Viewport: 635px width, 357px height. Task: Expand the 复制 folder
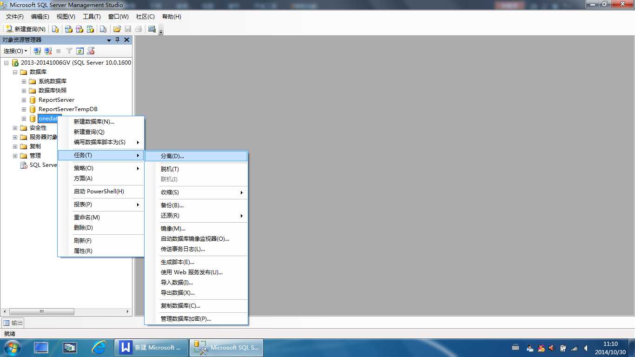point(15,146)
